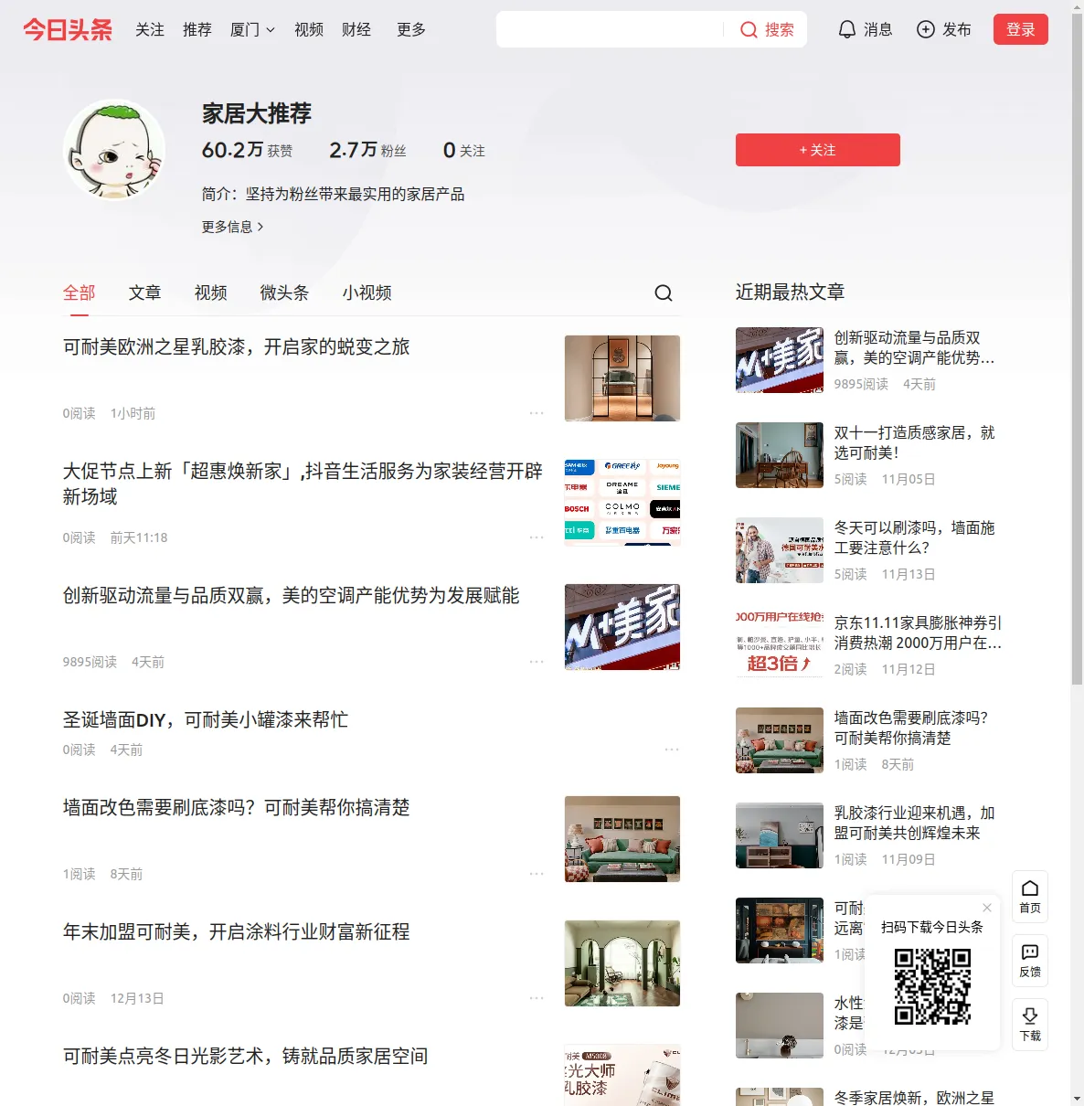Click the page vertical scrollbar thumb
The width and height of the screenshot is (1084, 1106).
[1077, 347]
